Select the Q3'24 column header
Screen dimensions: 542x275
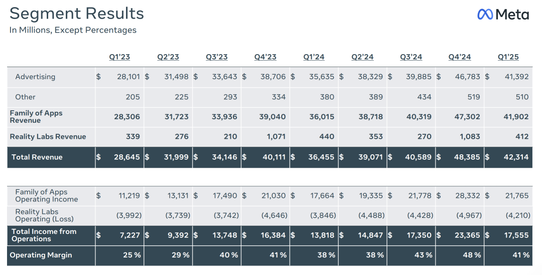point(411,57)
